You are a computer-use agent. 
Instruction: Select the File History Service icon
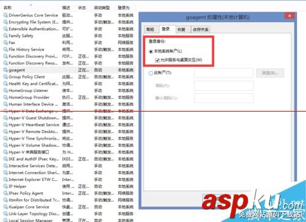pyautogui.click(x=6, y=50)
